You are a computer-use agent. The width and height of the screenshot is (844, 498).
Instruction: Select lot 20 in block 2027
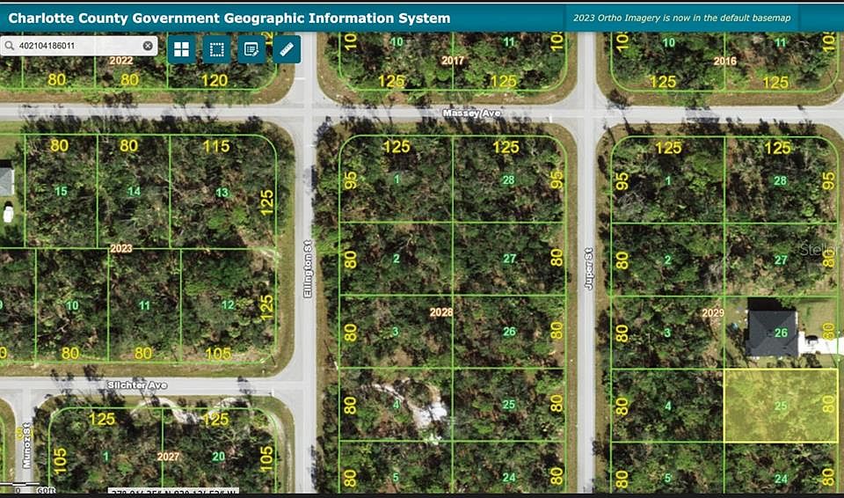pos(218,456)
